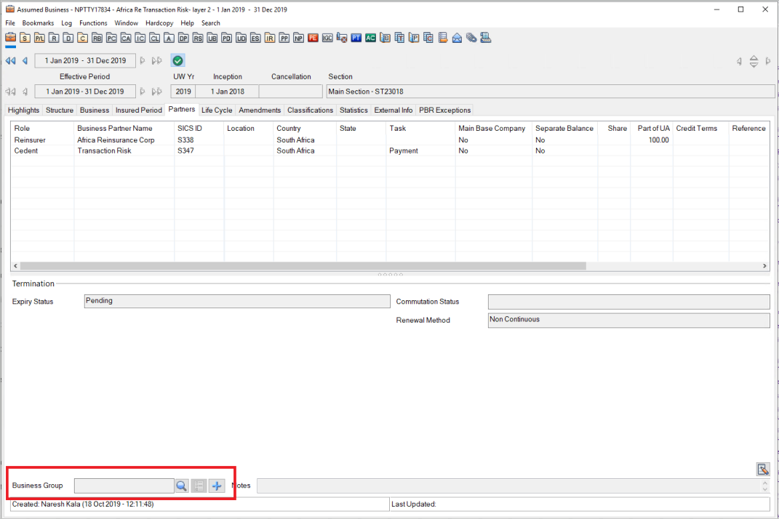
Task: Open the Functions menu
Action: [x=93, y=23]
